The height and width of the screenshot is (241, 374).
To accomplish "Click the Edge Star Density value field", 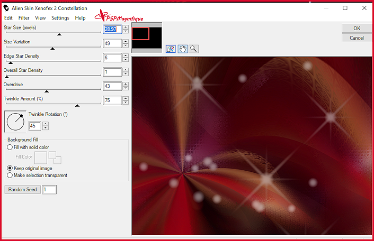I will point(113,58).
